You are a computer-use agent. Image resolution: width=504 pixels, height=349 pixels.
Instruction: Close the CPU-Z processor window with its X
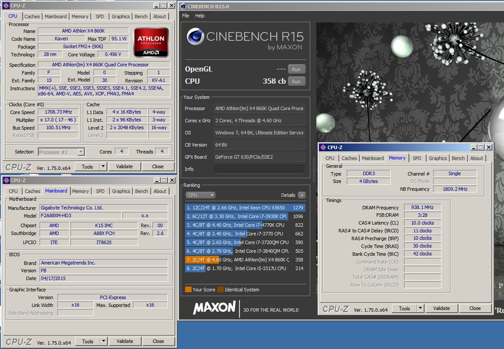(172, 6)
